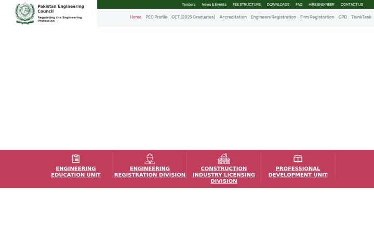Click the clipboard icon above Engineering Education Unit

pyautogui.click(x=76, y=159)
